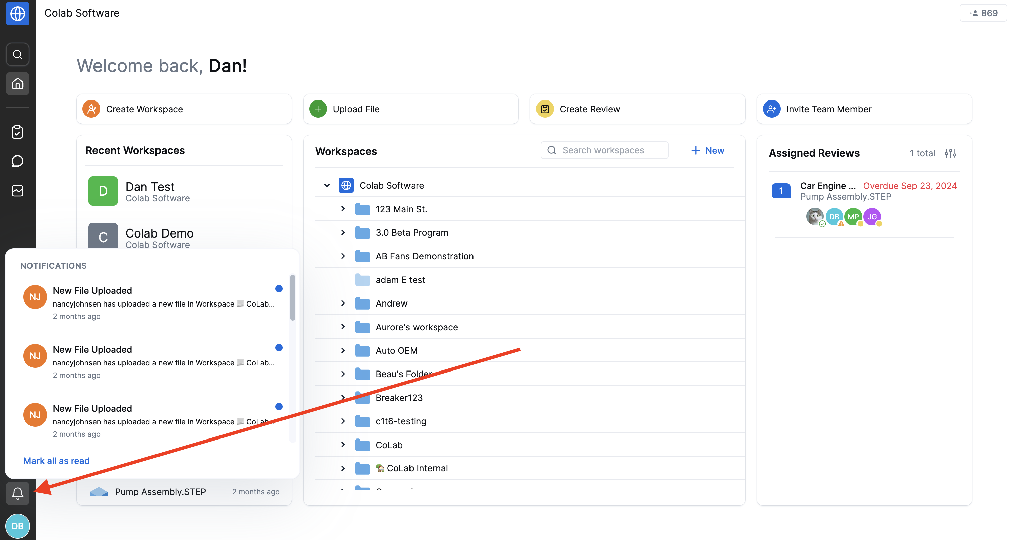Click the Colab Software workspace globe icon
Viewport: 1010px width, 540px height.
point(346,185)
